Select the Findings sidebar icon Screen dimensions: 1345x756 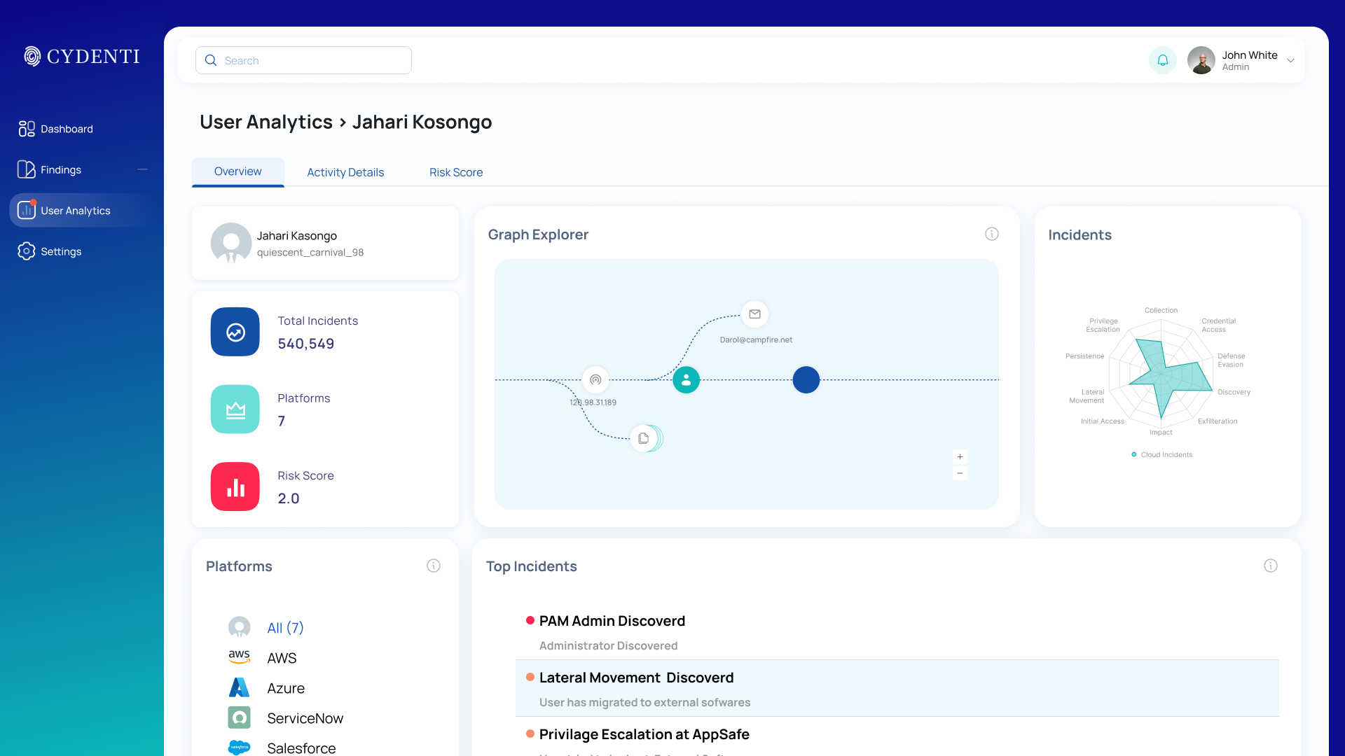(x=26, y=169)
